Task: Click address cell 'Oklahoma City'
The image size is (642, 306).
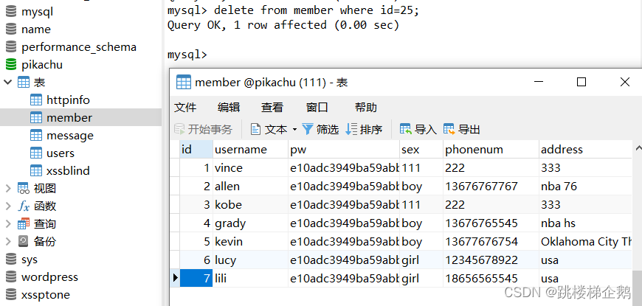Action: point(585,241)
